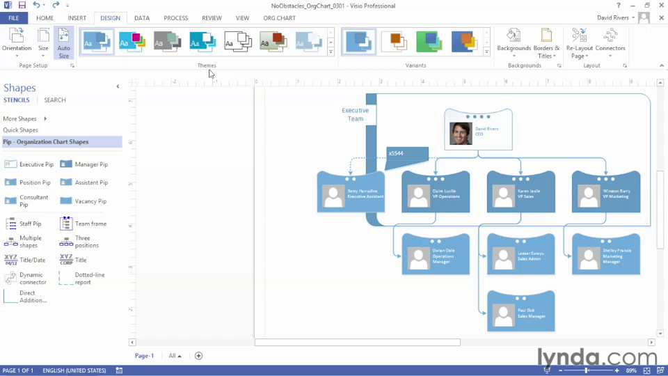Screen dimensions: 668x376
Task: Select the Title/Date shape
Action: [x=25, y=260]
